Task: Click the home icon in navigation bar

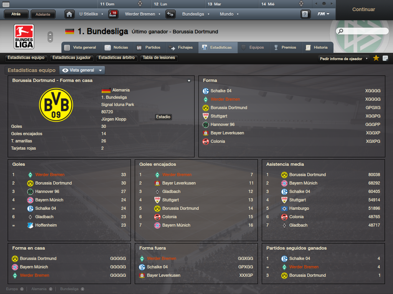Action: click(x=69, y=14)
